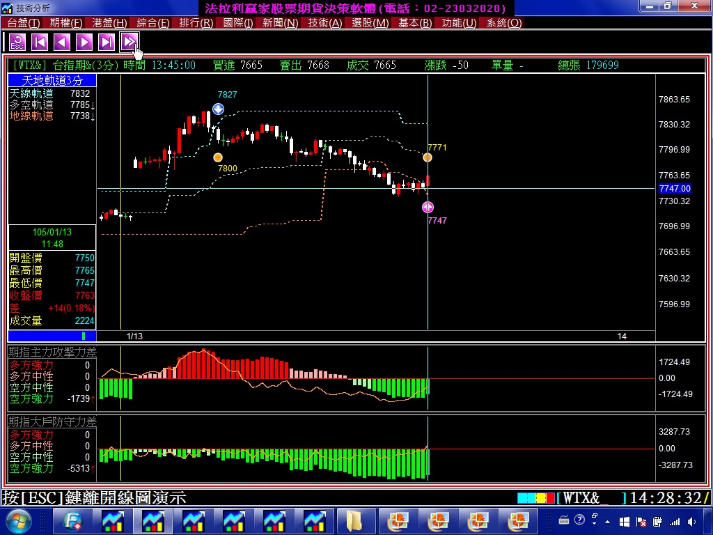The height and width of the screenshot is (535, 713).
Task: Click the pink circle marker at 7747
Action: (x=428, y=208)
